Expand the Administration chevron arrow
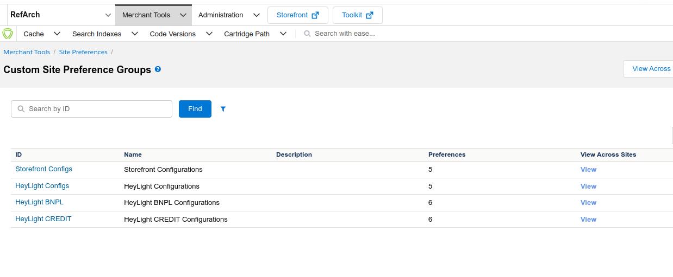The width and height of the screenshot is (673, 277). click(257, 15)
